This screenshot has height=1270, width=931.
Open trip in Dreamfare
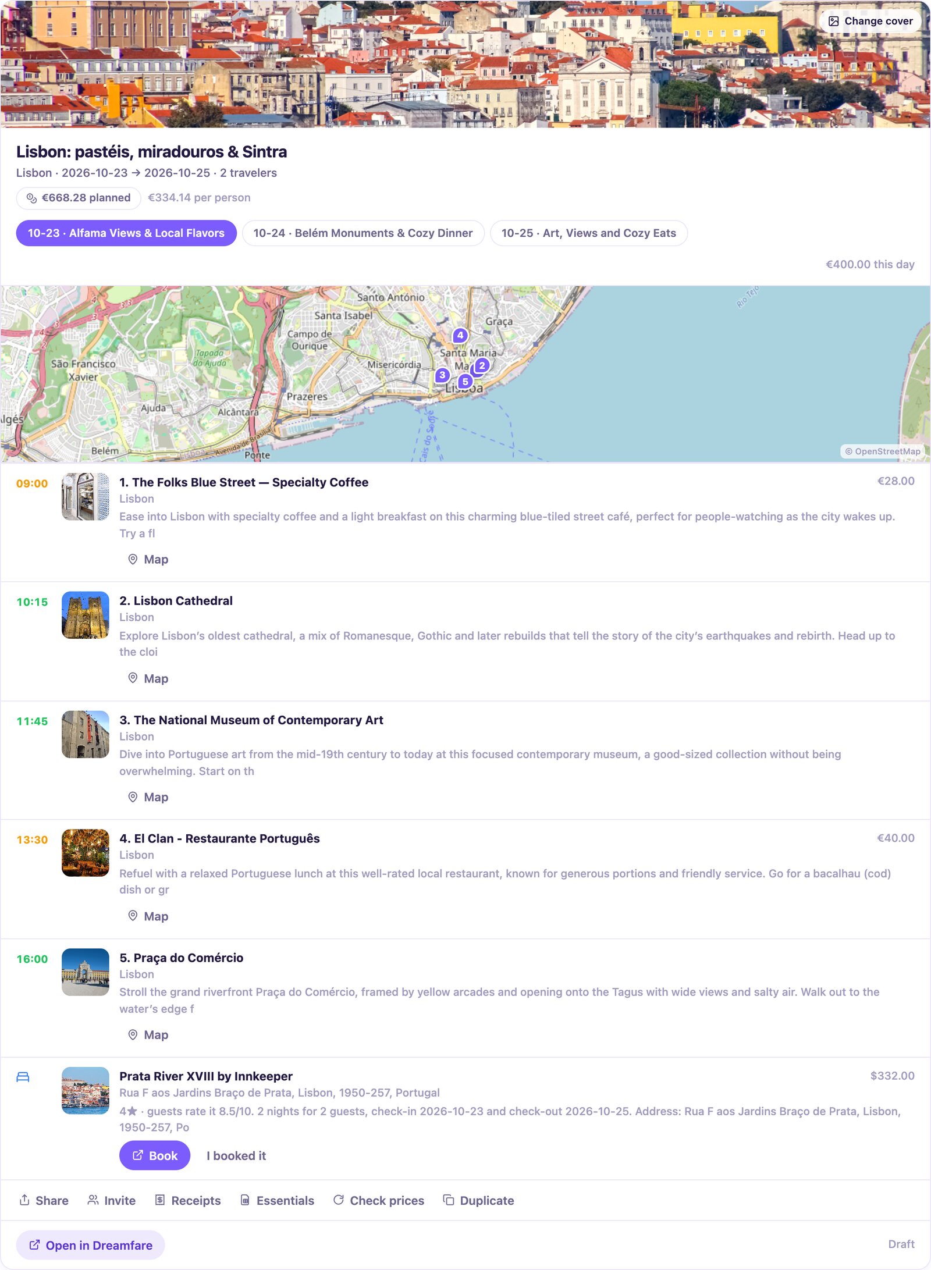tap(91, 1245)
